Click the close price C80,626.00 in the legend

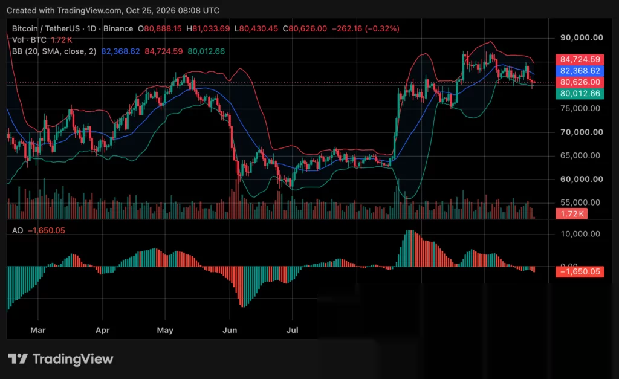click(305, 29)
